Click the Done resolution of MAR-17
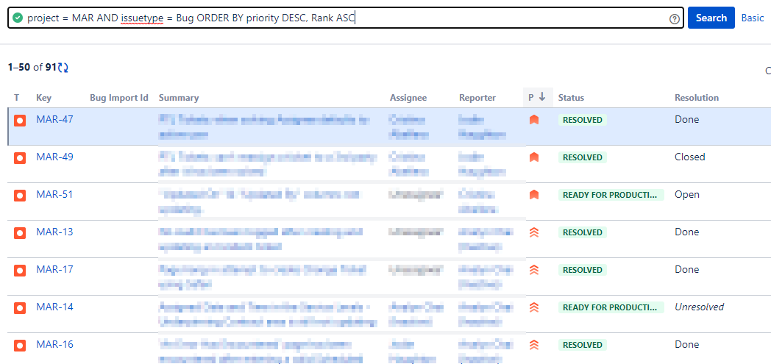The image size is (771, 364). point(687,269)
